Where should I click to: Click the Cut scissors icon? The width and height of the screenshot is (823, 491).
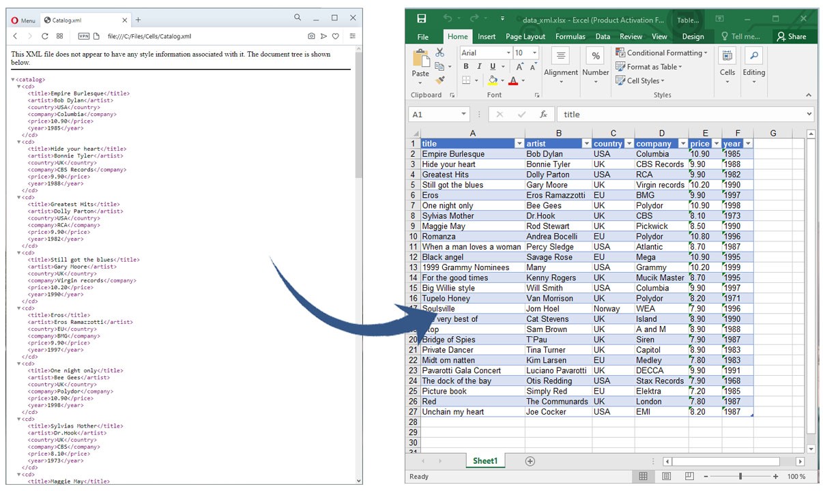coord(439,53)
